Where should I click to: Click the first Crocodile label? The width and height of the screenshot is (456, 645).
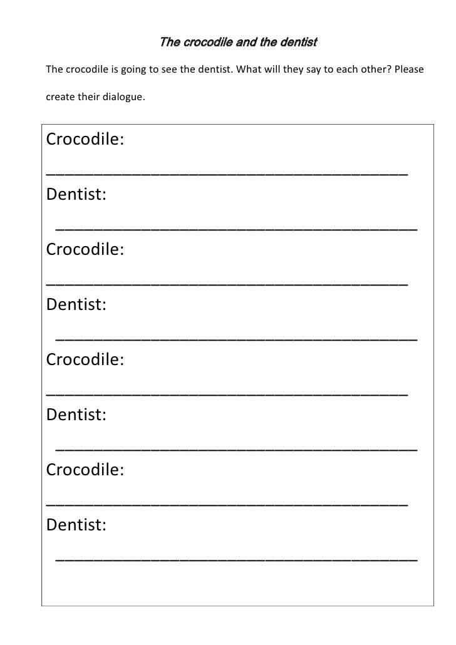85,139
